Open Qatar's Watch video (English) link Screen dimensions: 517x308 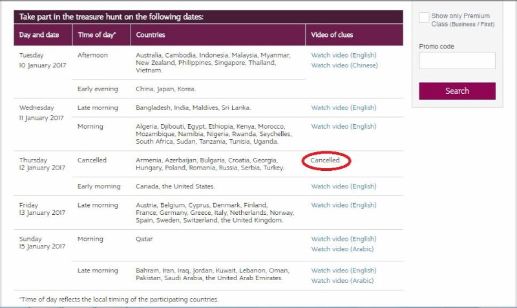[x=344, y=239]
